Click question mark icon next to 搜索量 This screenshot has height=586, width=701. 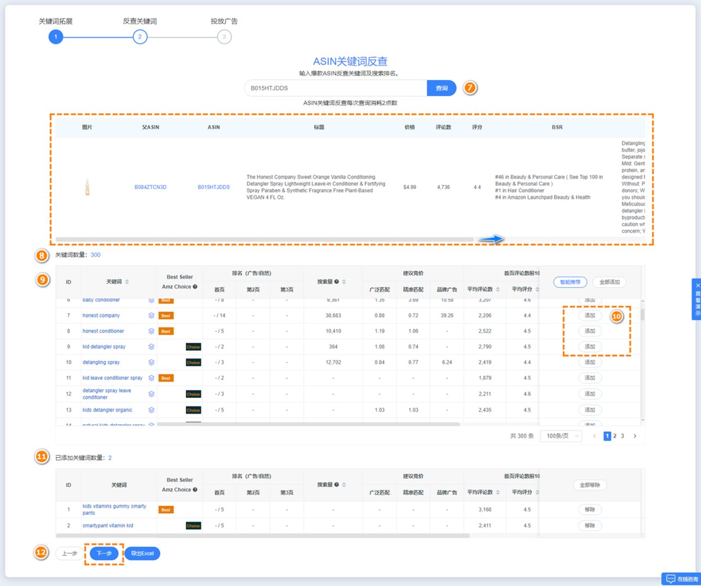pyautogui.click(x=337, y=282)
